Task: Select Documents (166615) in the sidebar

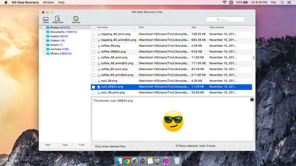Action: (x=64, y=32)
